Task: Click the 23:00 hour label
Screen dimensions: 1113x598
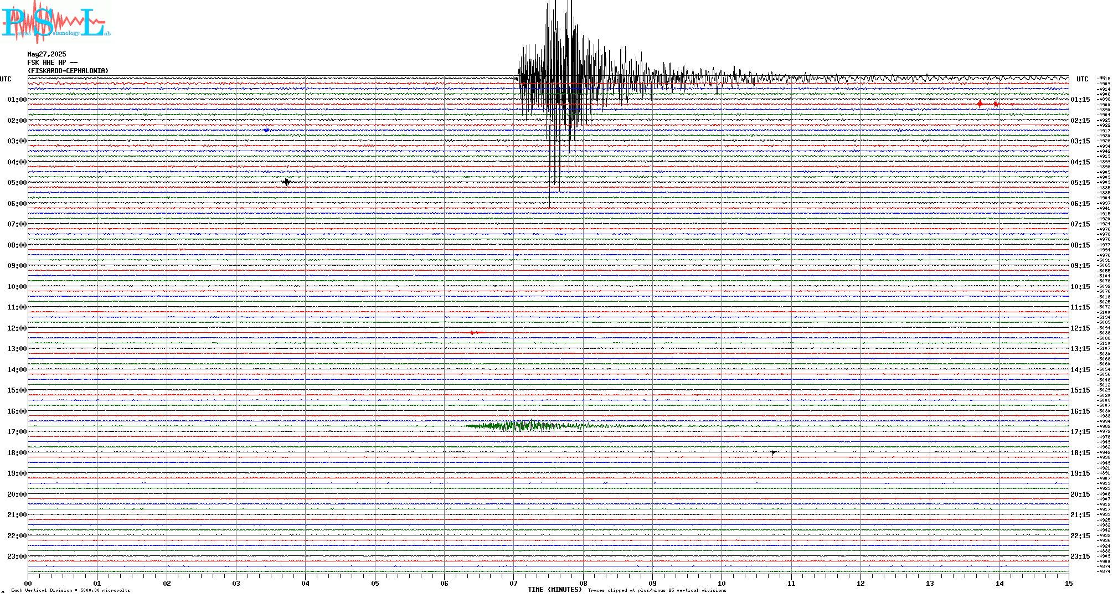Action: point(17,556)
